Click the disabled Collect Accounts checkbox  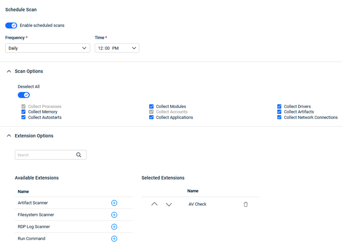point(151,112)
